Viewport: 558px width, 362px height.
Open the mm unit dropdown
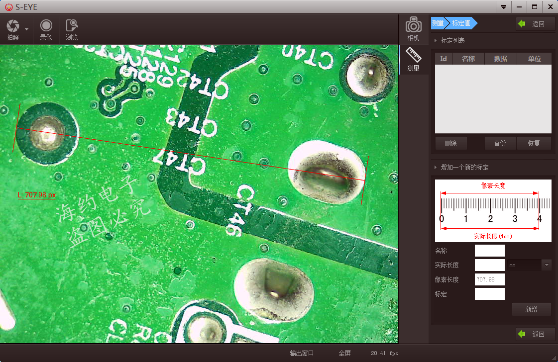pyautogui.click(x=547, y=265)
